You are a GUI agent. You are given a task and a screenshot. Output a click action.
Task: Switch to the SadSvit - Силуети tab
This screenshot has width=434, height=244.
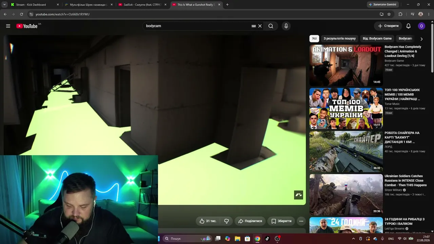(142, 5)
